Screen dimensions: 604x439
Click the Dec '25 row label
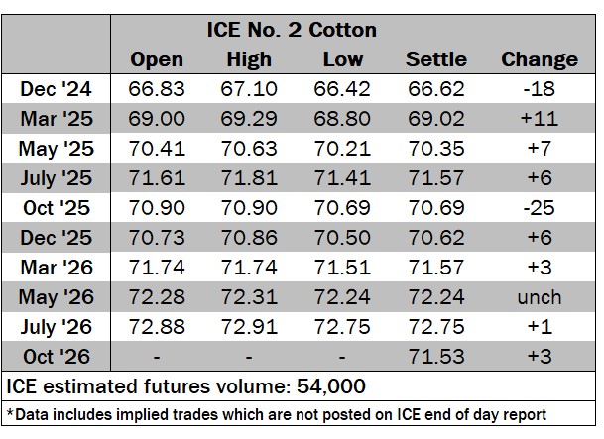[57, 239]
